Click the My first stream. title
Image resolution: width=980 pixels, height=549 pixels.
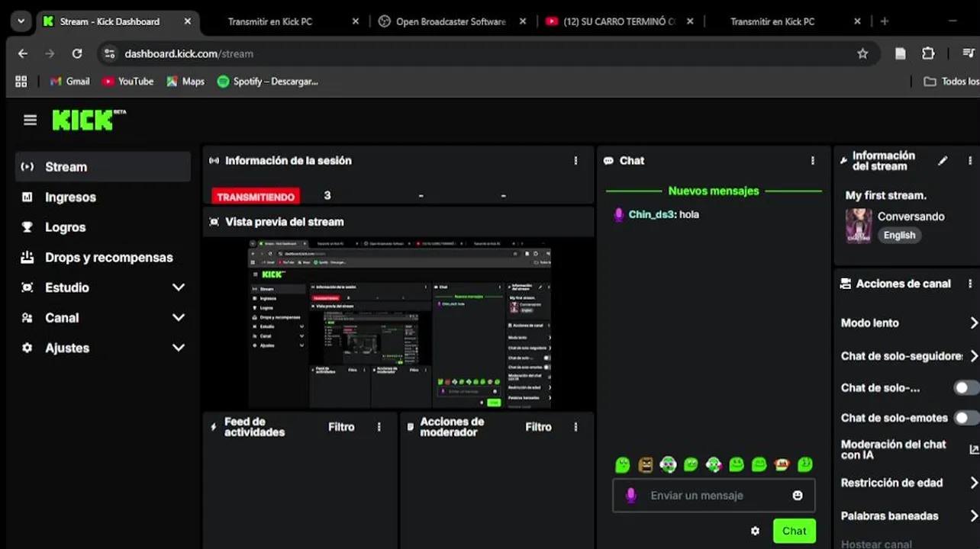[x=885, y=195]
